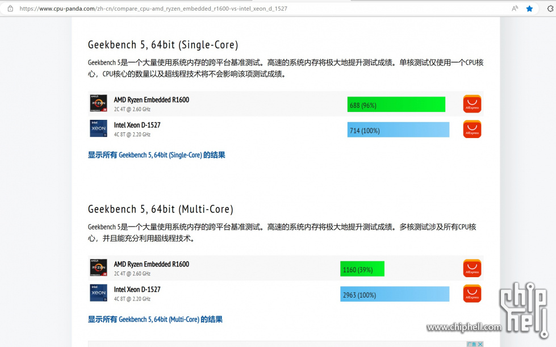Open all Geekbench 5 Multi-Core results link

pos(155,319)
